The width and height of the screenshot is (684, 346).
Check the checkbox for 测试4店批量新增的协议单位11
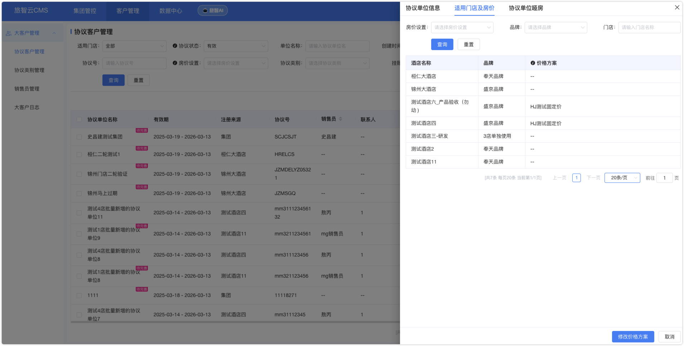[x=79, y=213]
